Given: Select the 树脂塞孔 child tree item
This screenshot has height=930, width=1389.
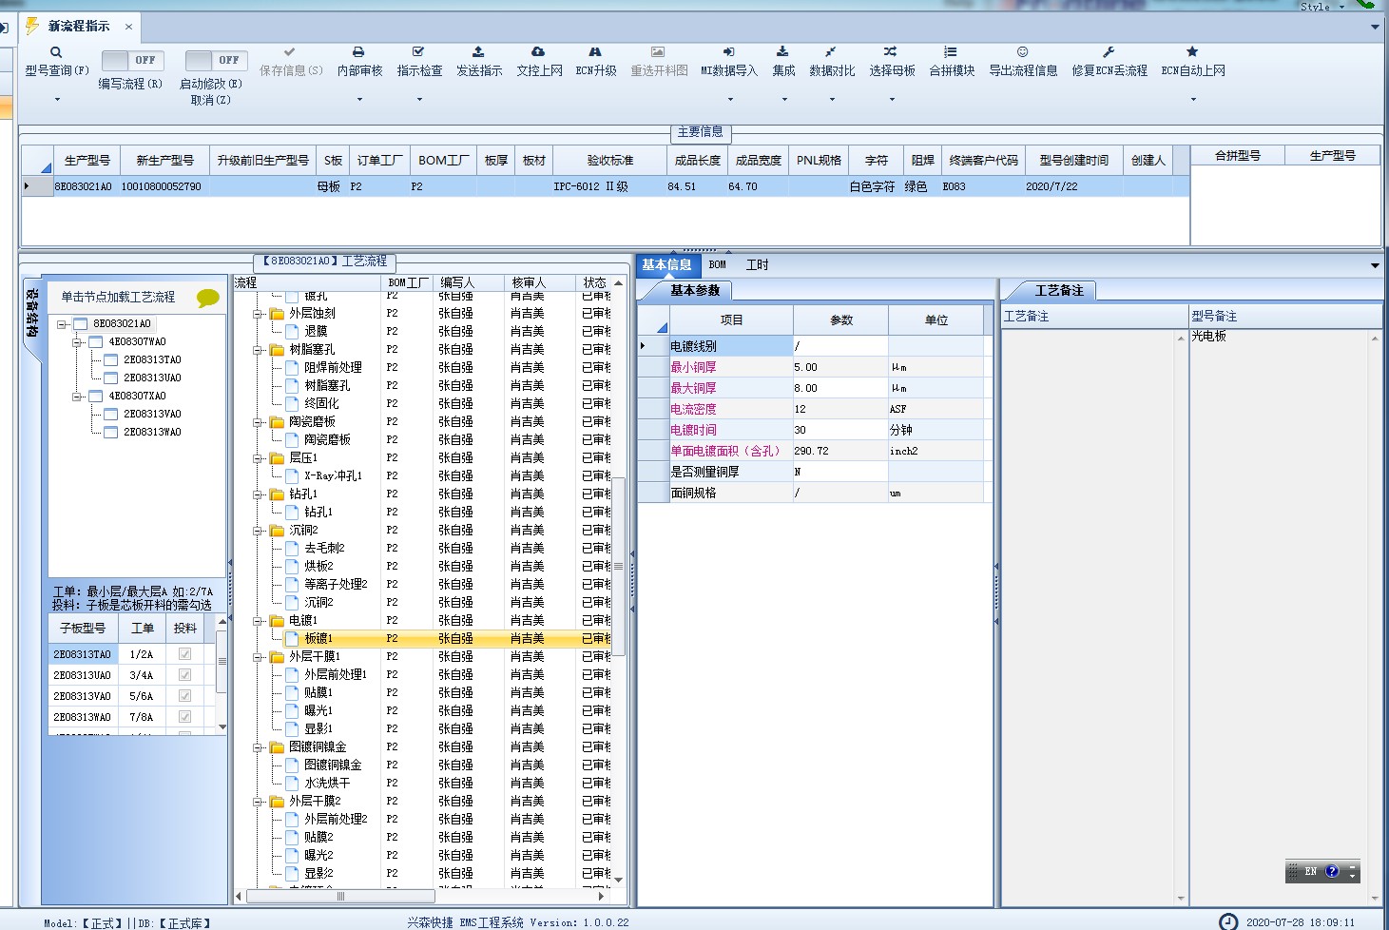Looking at the screenshot, I should click(327, 385).
